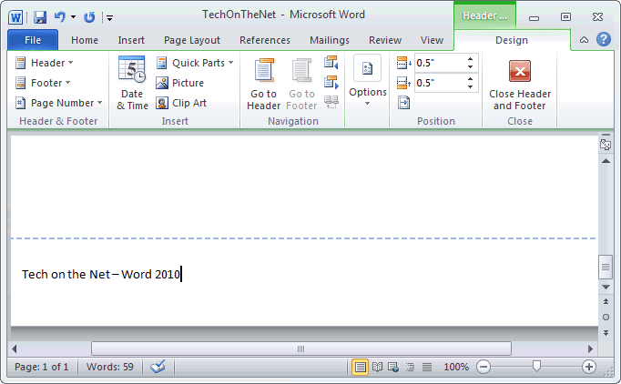Click Page: 1 of 1 status
This screenshot has height=384, width=621.
pyautogui.click(x=42, y=367)
